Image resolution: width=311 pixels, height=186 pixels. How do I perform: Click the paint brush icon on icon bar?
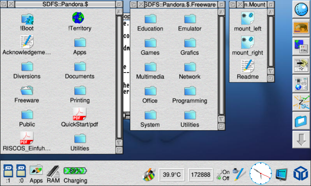(149, 174)
